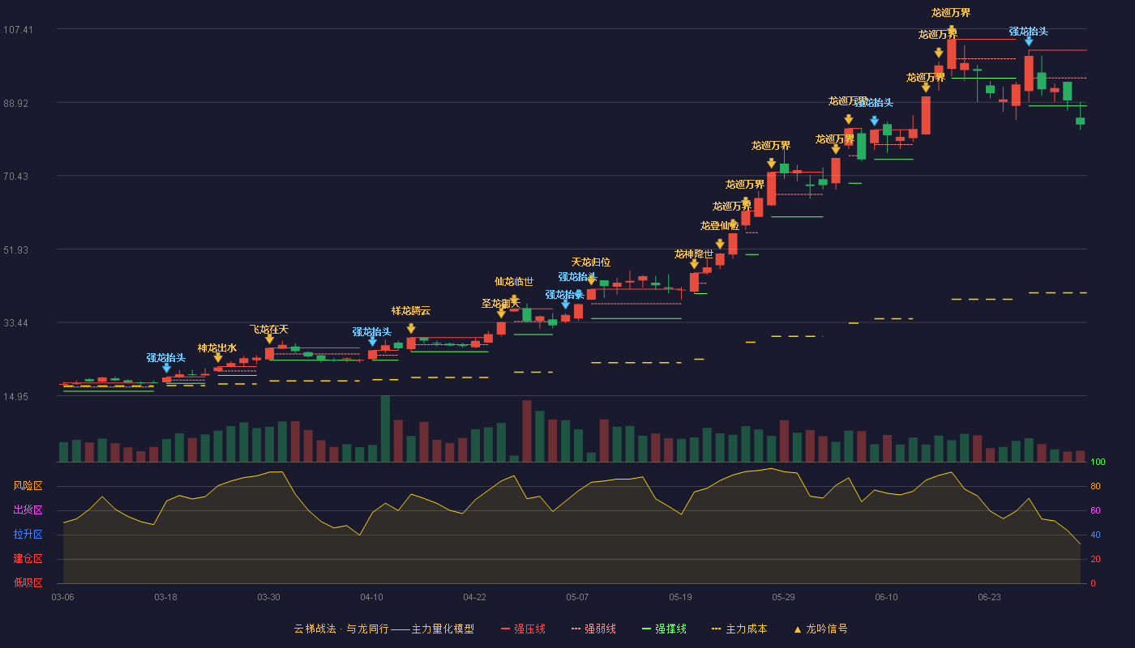This screenshot has height=648, width=1135.
Task: Toggle the 强撑线 legend entry
Action: (x=664, y=629)
